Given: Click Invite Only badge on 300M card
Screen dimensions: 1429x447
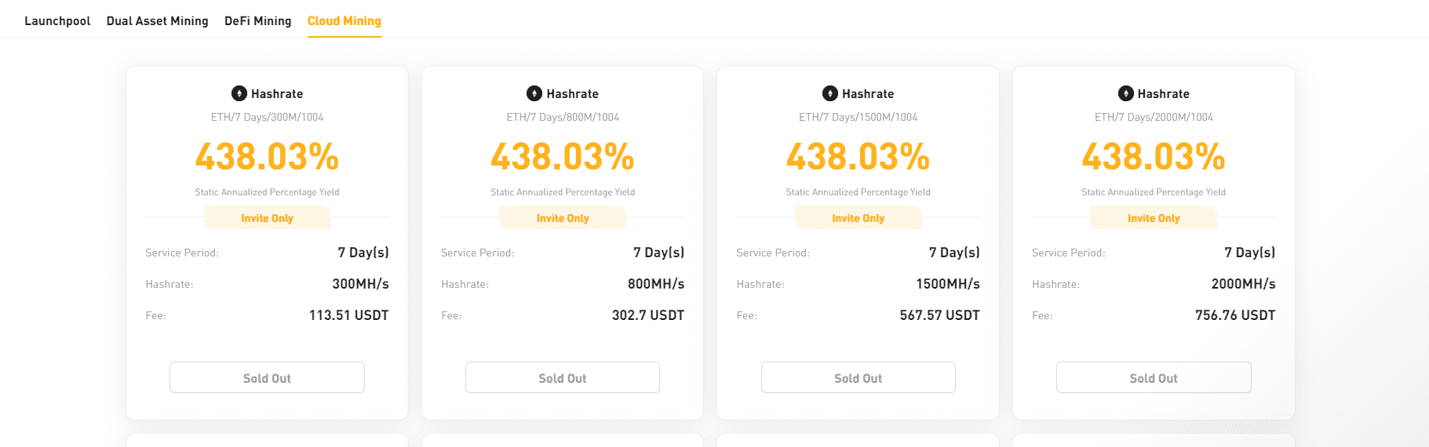Looking at the screenshot, I should [x=267, y=218].
